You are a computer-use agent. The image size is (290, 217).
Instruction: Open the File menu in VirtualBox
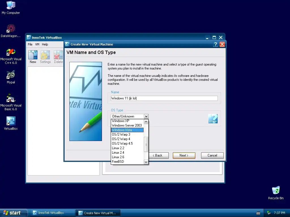[x=30, y=44]
